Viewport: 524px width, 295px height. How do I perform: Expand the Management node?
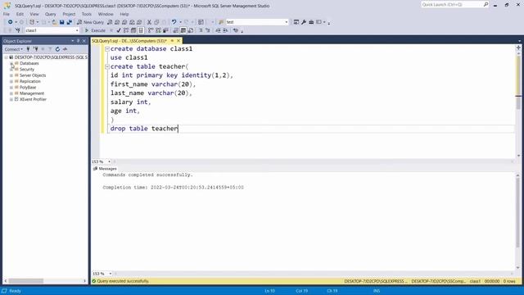(x=11, y=93)
